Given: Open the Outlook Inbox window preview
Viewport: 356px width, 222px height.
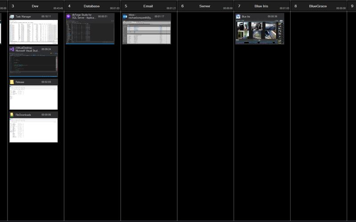Looking at the screenshot, I should tap(147, 32).
